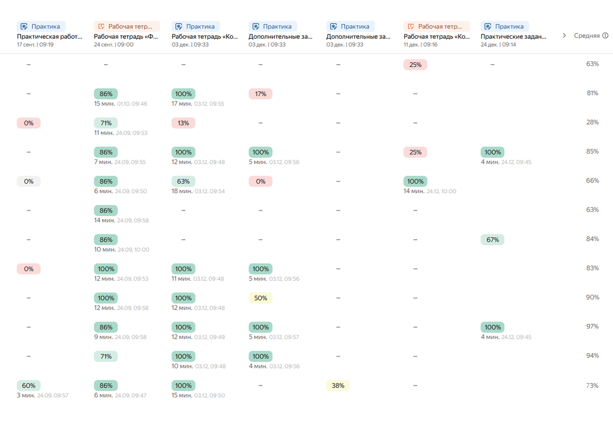Screen dimensions: 613x422
Task: Open the red 13% result badge
Action: (183, 123)
